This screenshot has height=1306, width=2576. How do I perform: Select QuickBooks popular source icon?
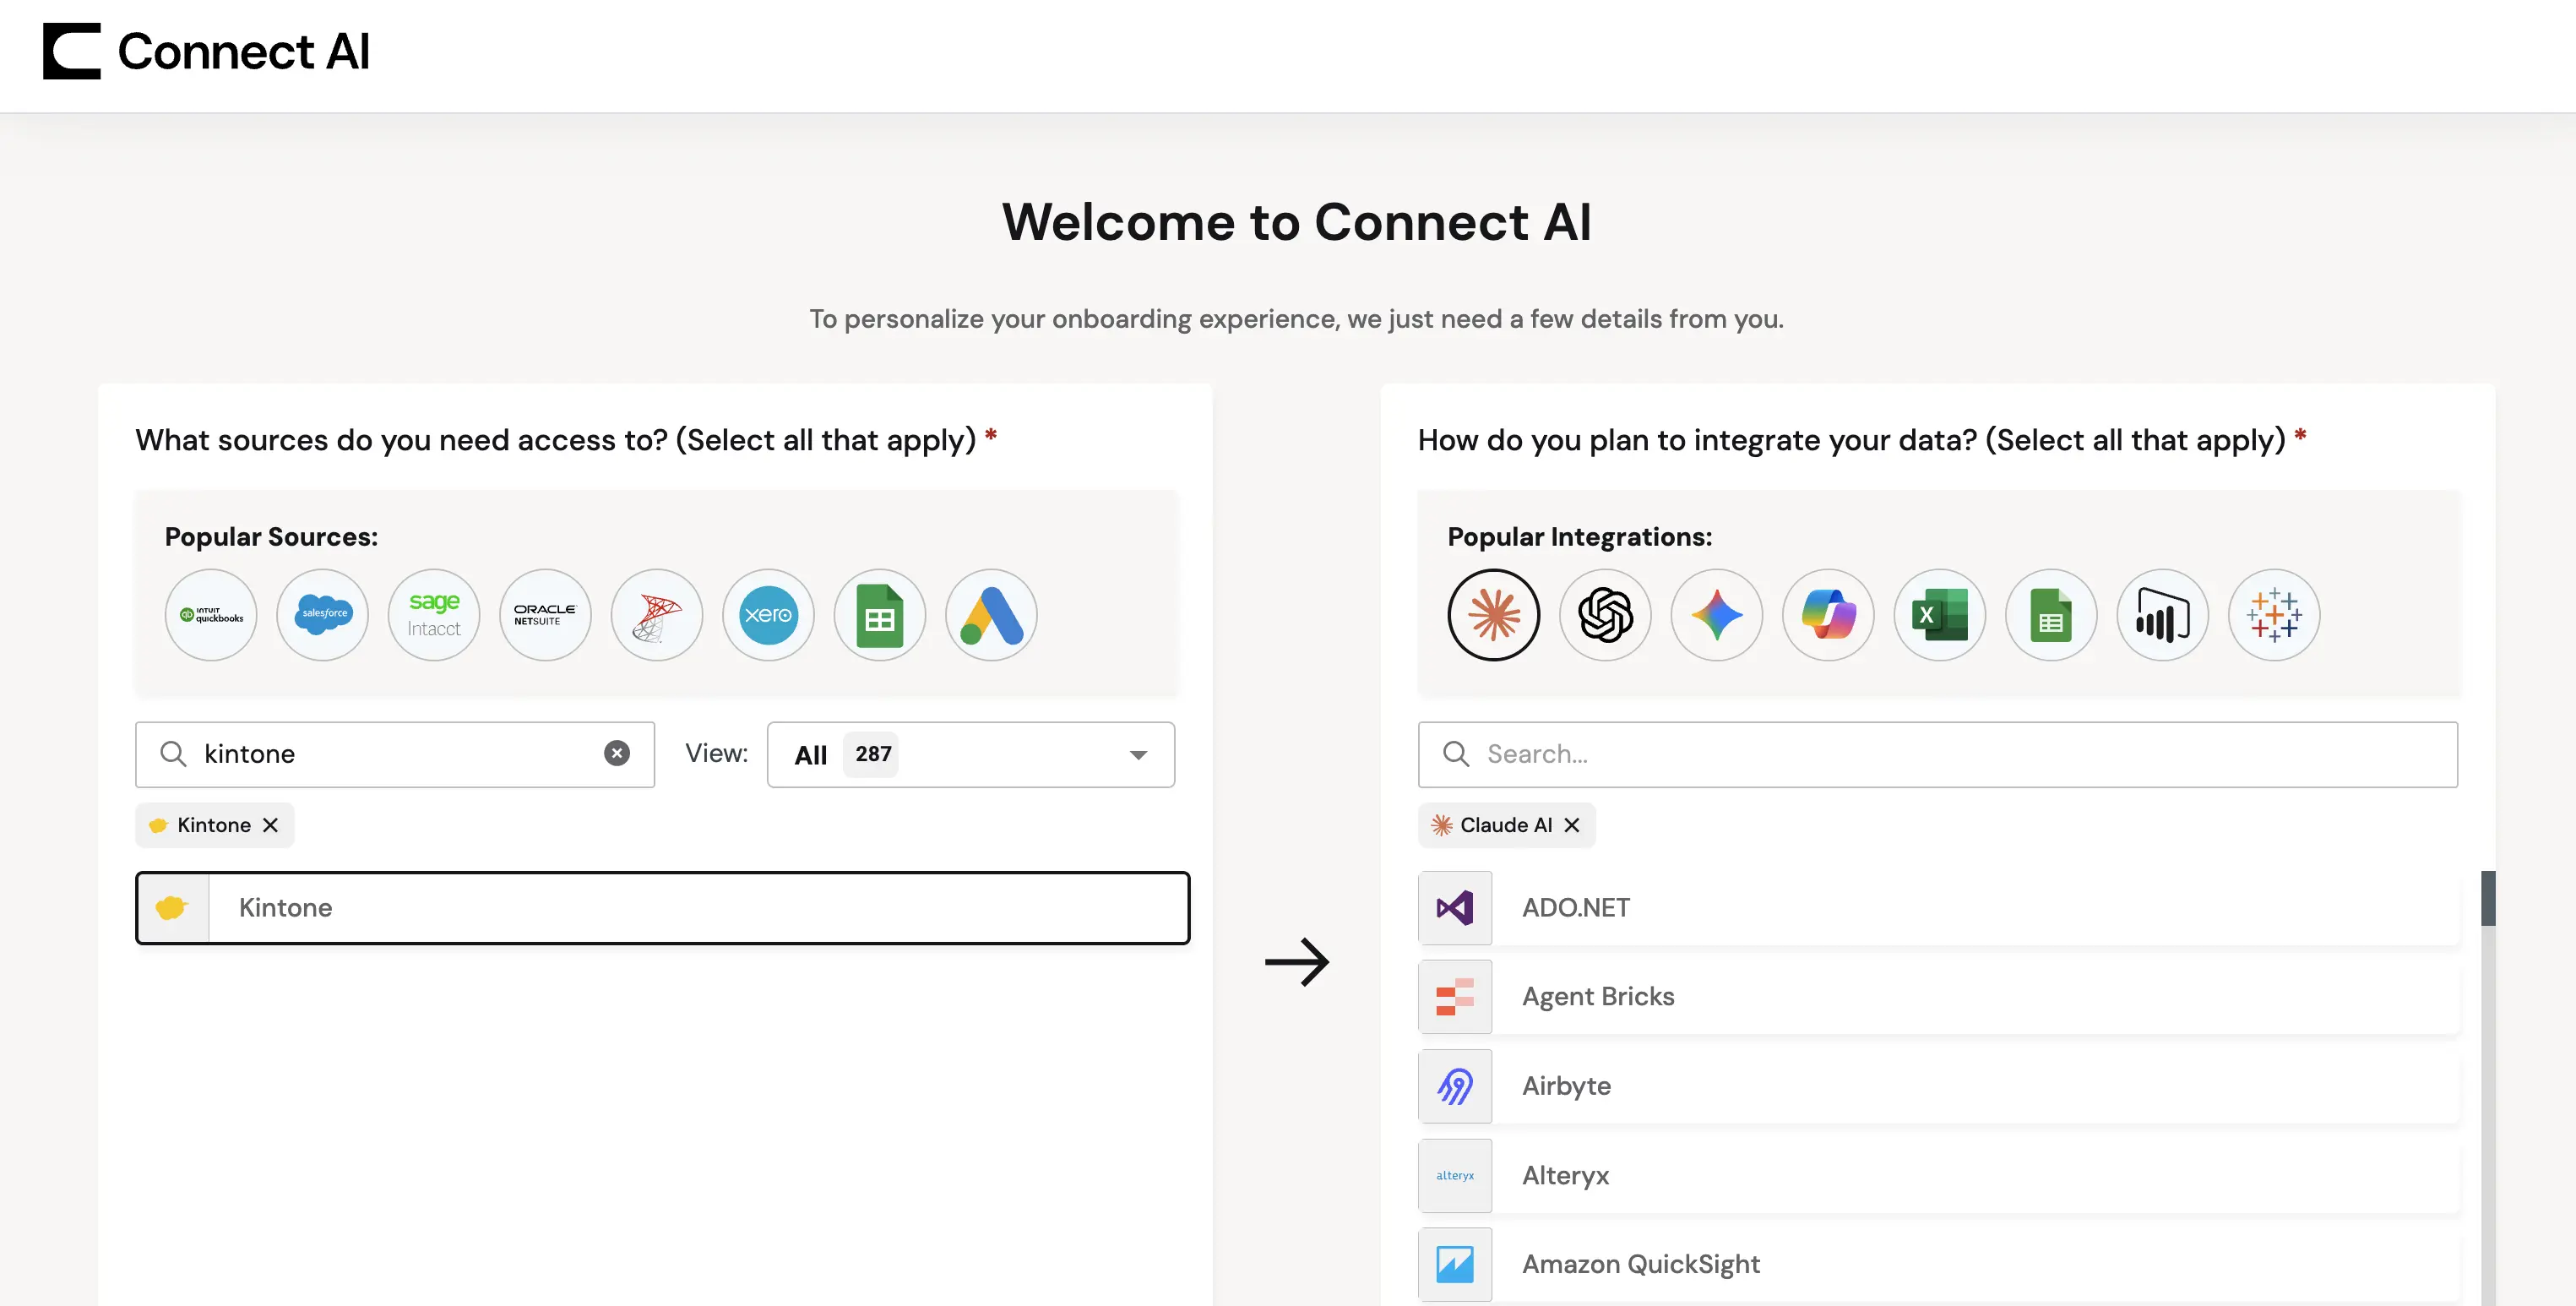pos(211,615)
